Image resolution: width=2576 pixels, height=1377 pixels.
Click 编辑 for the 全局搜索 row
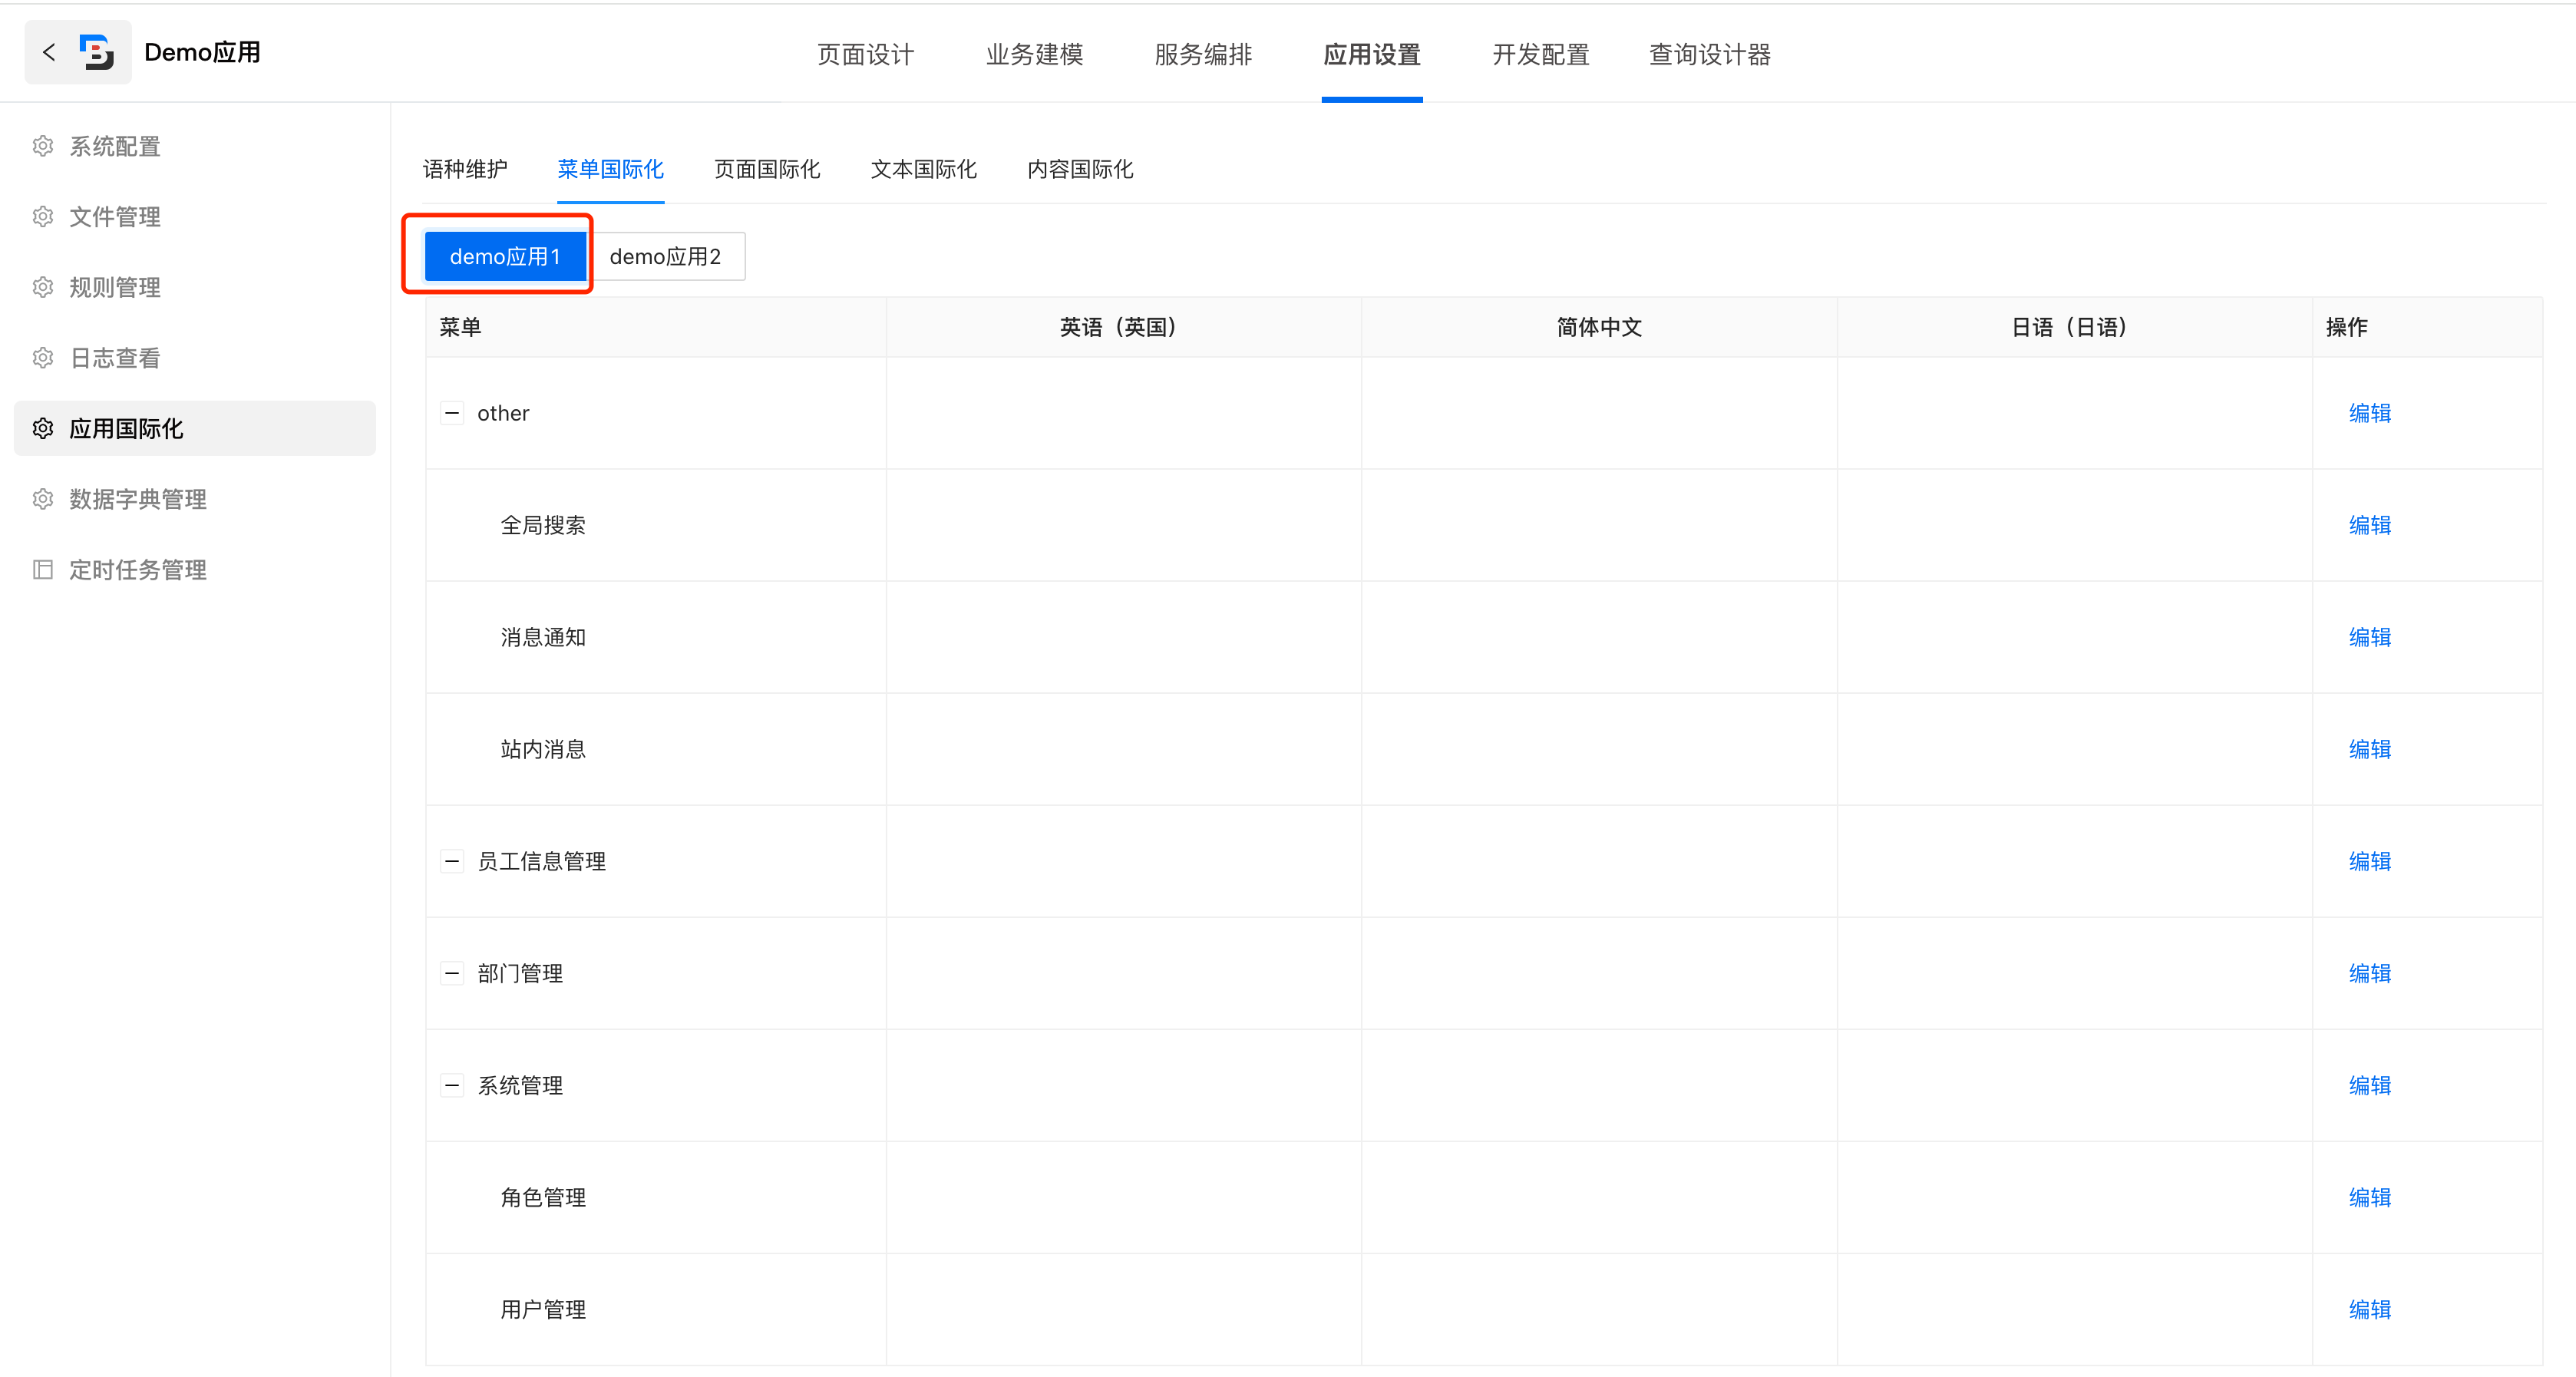[2370, 525]
